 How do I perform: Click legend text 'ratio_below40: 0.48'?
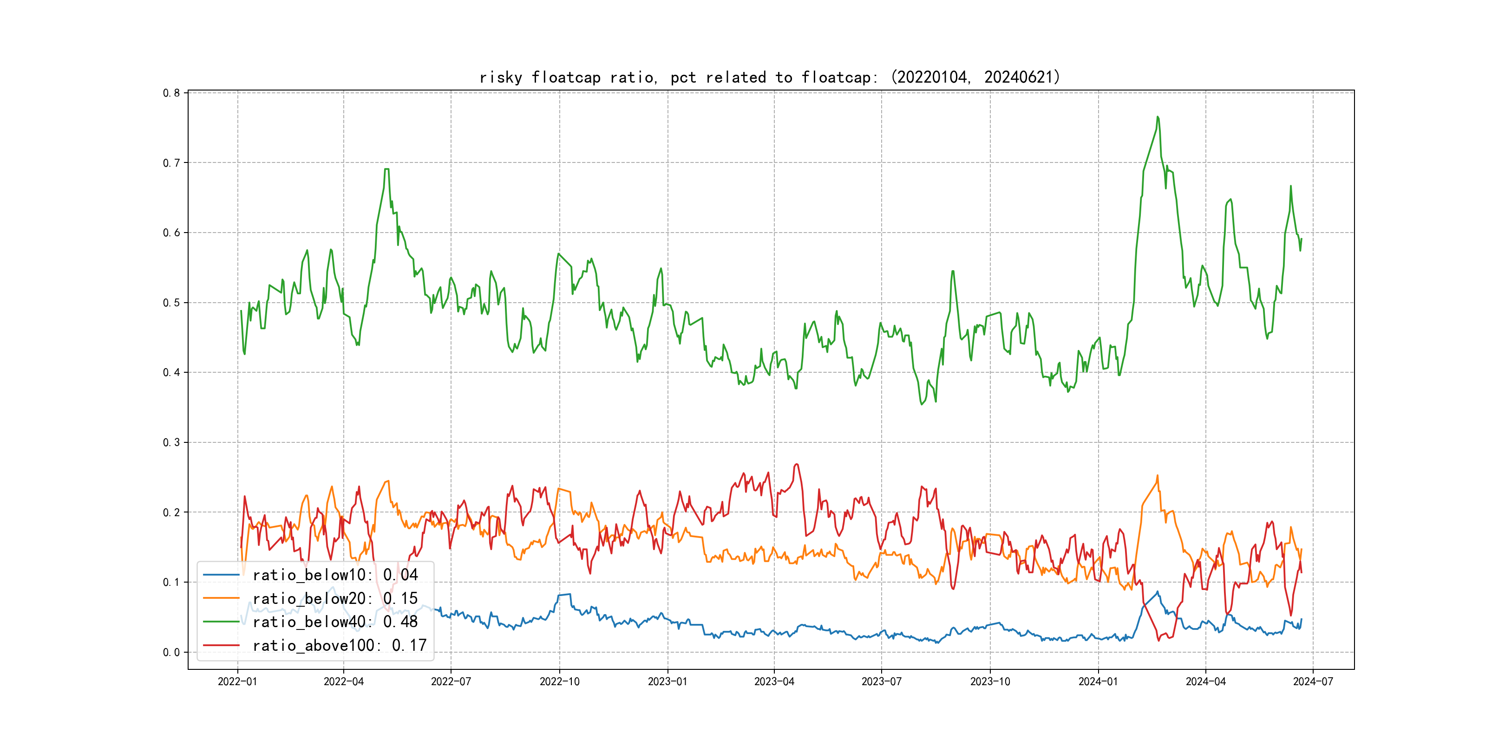[335, 622]
